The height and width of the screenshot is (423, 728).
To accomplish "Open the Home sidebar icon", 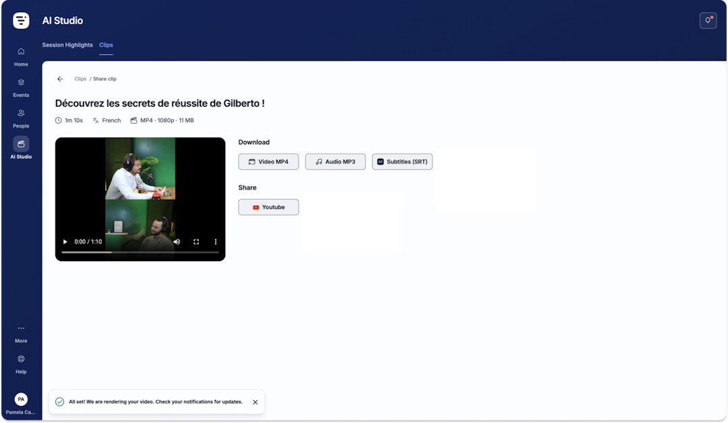I will click(x=21, y=51).
